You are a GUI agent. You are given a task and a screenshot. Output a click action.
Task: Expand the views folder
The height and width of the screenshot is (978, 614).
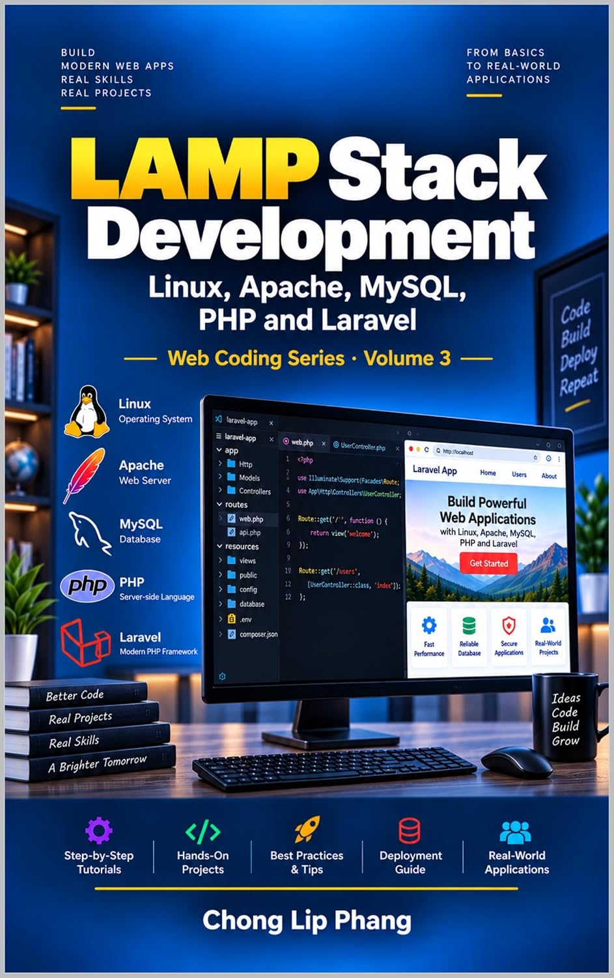pos(221,559)
